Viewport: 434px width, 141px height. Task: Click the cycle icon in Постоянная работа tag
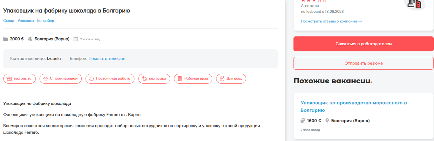(x=92, y=79)
